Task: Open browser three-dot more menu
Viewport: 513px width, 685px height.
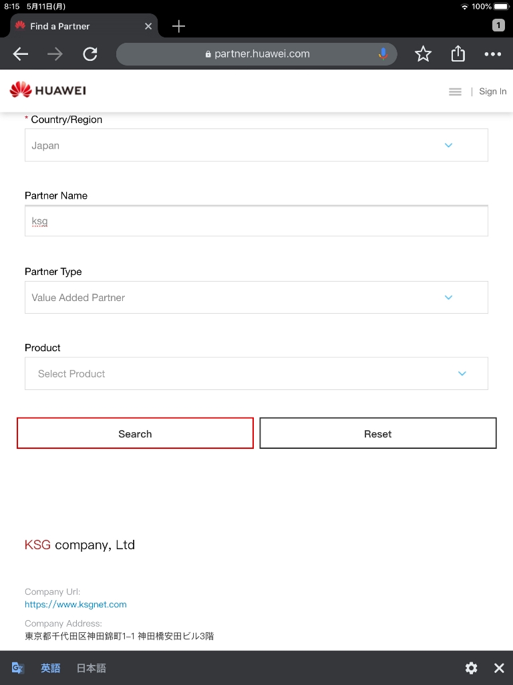Action: tap(492, 54)
